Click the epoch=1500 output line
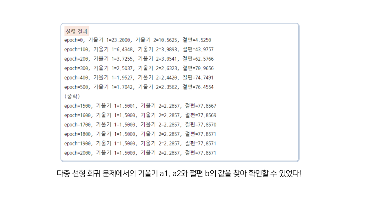 pos(140,106)
